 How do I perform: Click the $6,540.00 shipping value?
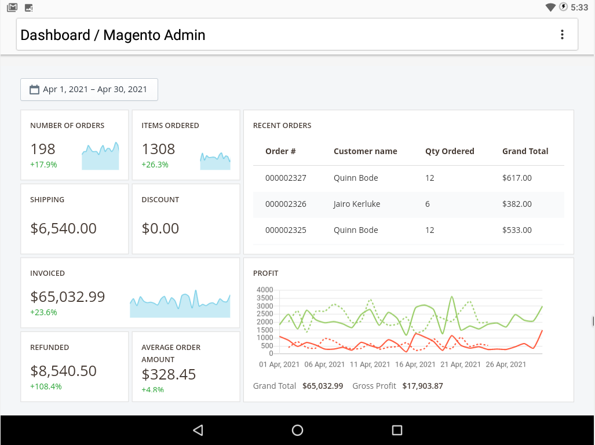point(63,228)
